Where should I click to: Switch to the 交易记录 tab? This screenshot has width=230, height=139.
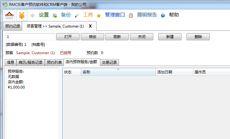point(109,63)
